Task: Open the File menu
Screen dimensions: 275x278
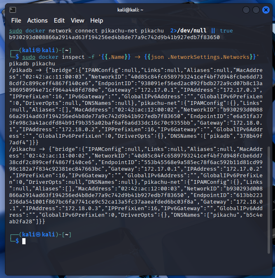Action: [16, 21]
